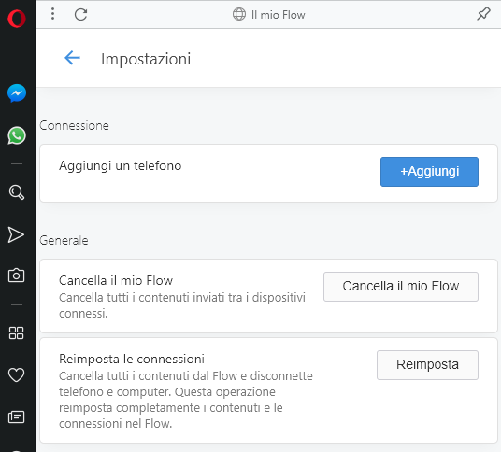Open Personal News sidebar icon
This screenshot has height=452, width=501.
pyautogui.click(x=16, y=417)
